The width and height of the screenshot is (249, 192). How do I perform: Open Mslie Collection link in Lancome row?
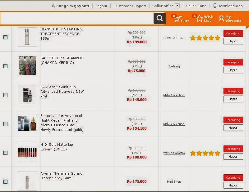tap(174, 95)
